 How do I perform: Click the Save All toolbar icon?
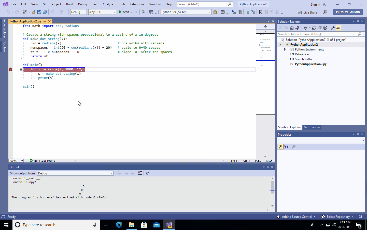[45, 12]
